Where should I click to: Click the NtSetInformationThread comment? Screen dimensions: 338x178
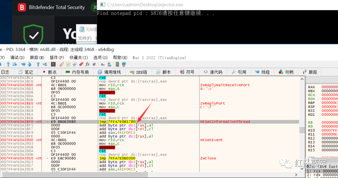[225, 122]
